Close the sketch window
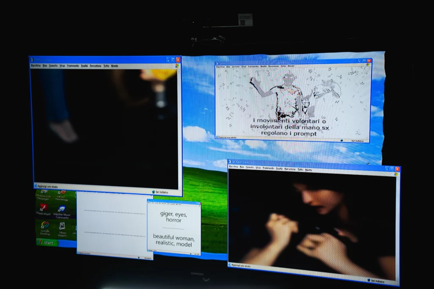Viewport: 434px width, 289px height. coord(369,61)
